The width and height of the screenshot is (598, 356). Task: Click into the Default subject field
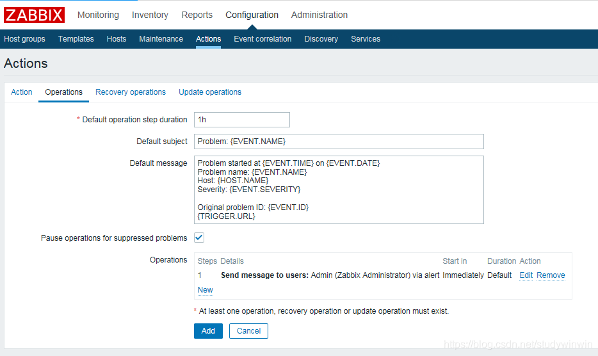tap(339, 142)
